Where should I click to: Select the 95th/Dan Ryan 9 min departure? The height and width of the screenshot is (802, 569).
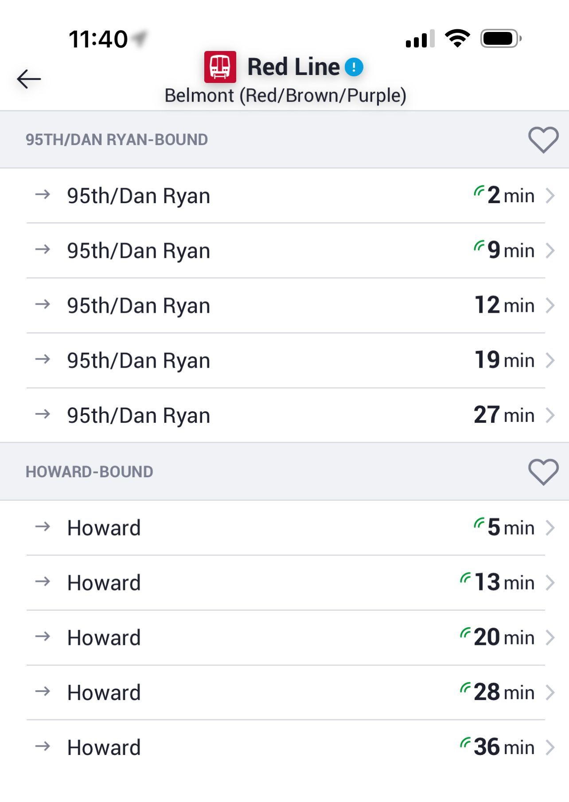point(284,251)
